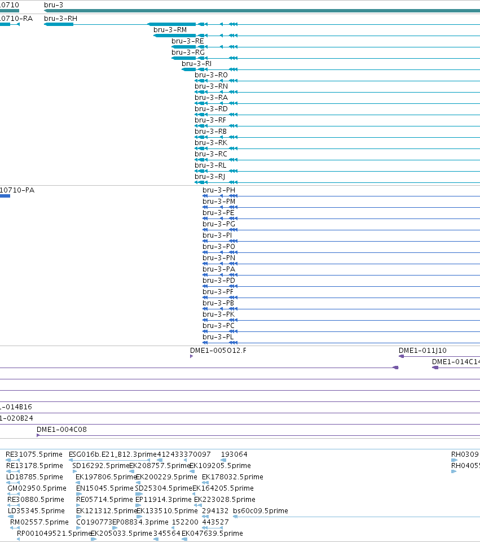Image resolution: width=480 pixels, height=542 pixels.
Task: Click EST RE31075.5prime
Action: click(34, 454)
